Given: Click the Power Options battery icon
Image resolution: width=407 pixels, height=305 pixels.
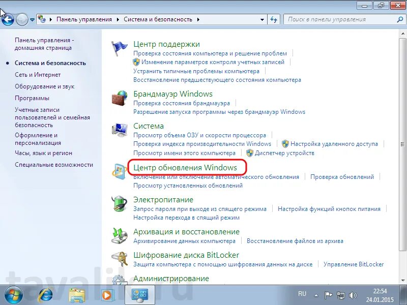Looking at the screenshot, I should [120, 204].
